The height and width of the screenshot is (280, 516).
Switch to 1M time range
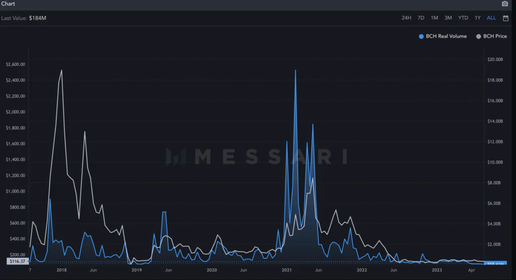pyautogui.click(x=434, y=18)
